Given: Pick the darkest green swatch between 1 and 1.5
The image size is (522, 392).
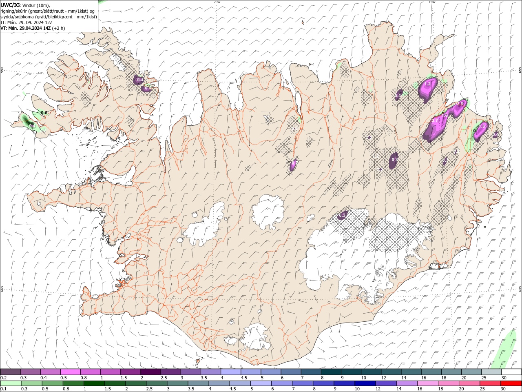Looking at the screenshot, I should 94,383.
